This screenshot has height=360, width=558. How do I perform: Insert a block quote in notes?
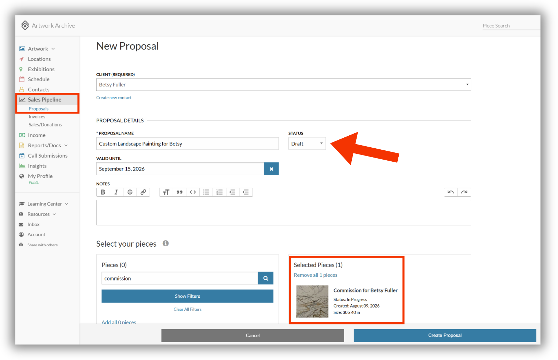point(179,192)
